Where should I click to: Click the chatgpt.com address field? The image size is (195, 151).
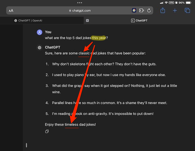(x=80, y=10)
